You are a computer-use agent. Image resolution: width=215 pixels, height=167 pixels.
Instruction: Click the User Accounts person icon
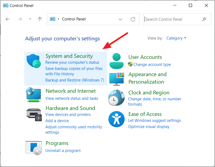(117, 61)
